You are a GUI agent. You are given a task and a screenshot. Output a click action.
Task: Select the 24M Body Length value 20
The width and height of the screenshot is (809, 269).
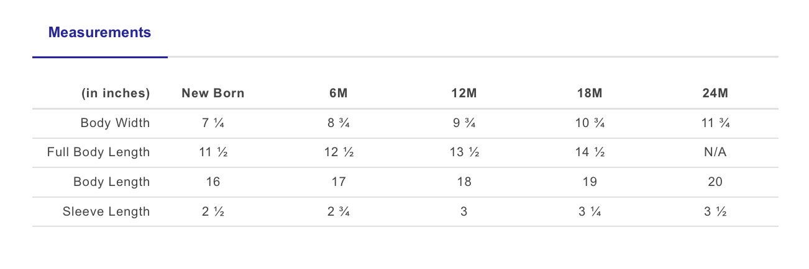click(x=715, y=182)
